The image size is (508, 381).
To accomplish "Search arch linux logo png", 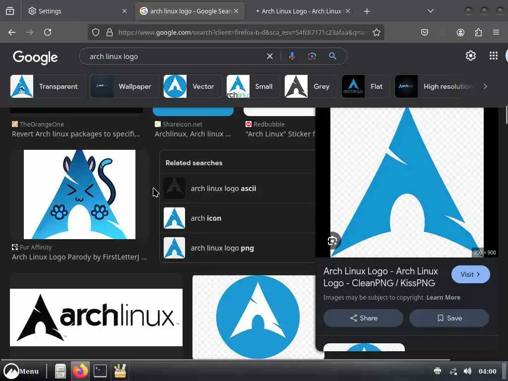I will click(x=238, y=248).
